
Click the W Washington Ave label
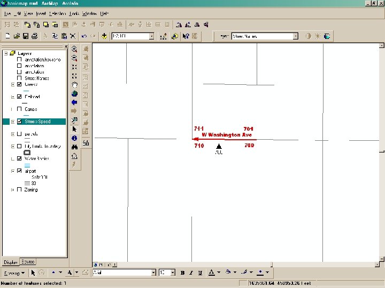227,135
